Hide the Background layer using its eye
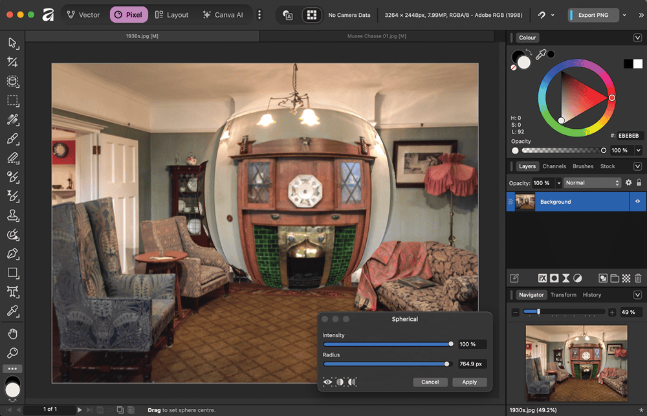Viewport: 647px width, 416px height. (x=637, y=202)
